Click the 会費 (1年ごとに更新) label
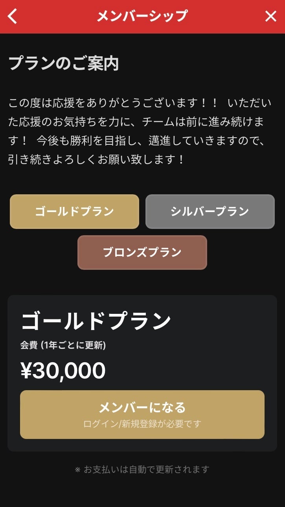The height and width of the screenshot is (507, 285). pyautogui.click(x=63, y=345)
